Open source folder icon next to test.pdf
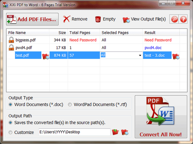This screenshot has height=144, width=193. (x=46, y=57)
